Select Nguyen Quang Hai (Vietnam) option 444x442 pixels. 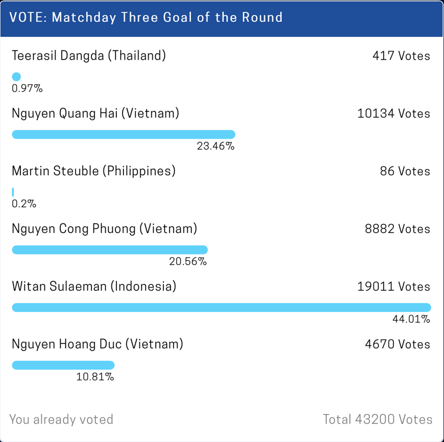(95, 113)
